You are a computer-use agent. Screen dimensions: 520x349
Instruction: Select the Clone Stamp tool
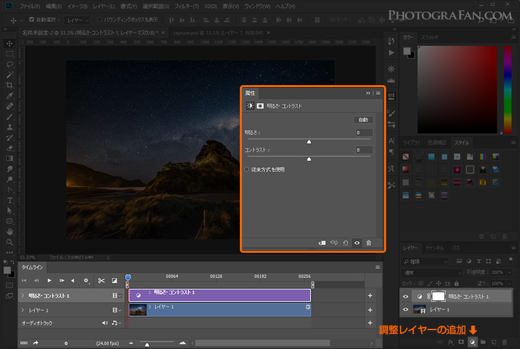(10, 127)
